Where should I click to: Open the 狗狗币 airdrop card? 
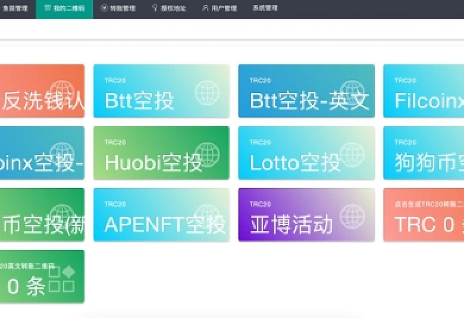423,153
